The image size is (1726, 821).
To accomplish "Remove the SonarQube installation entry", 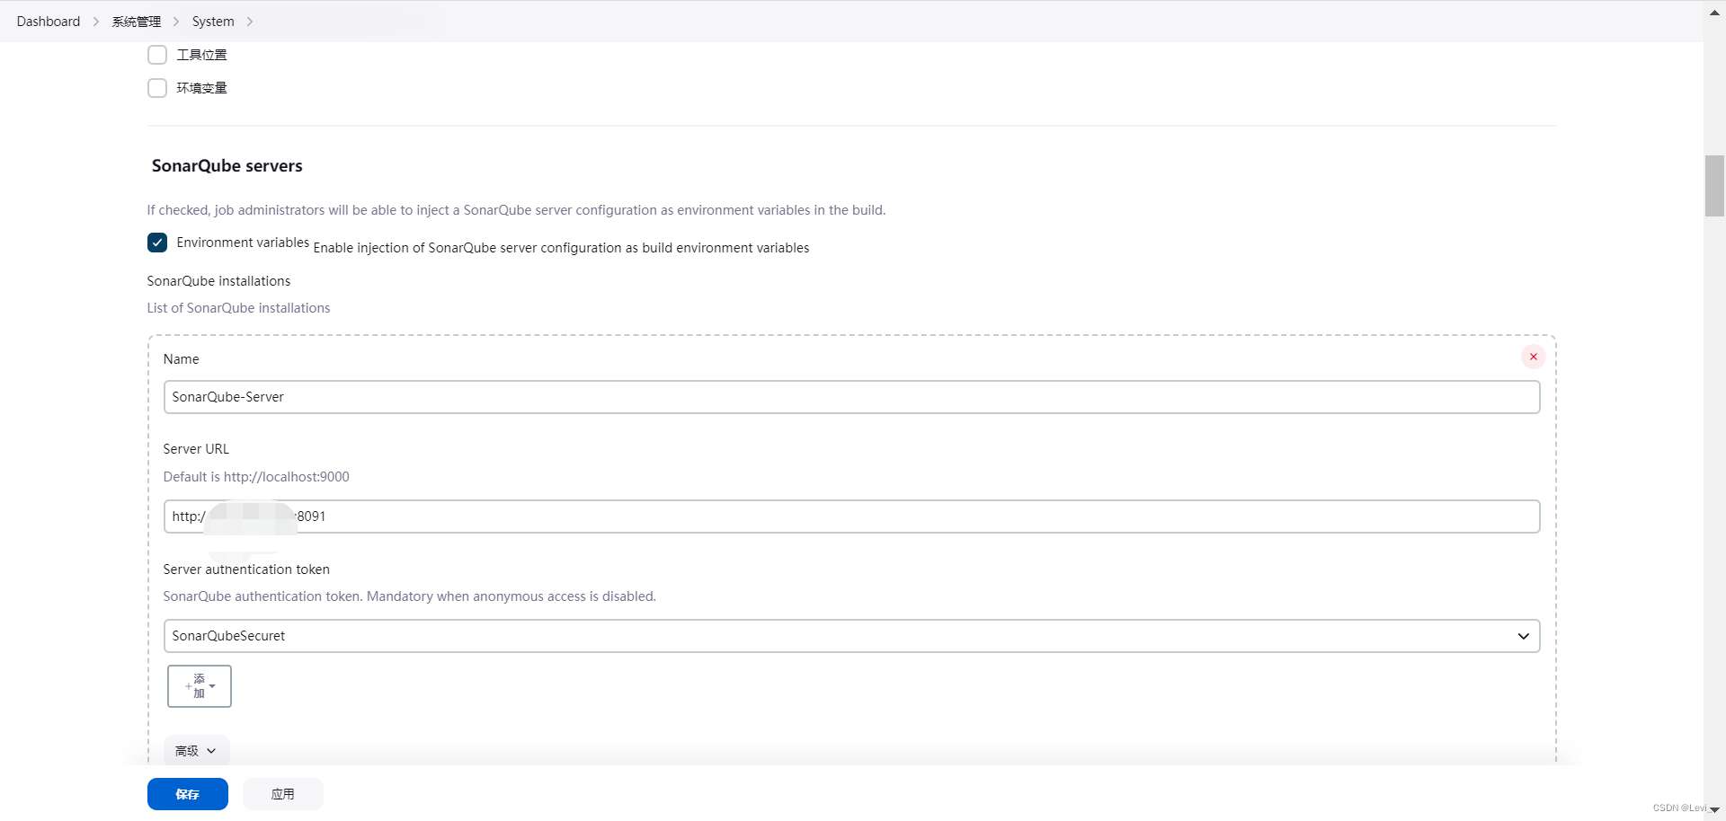I will (x=1533, y=356).
